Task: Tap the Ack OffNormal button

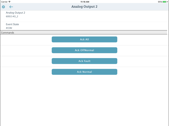Action: click(x=85, y=50)
